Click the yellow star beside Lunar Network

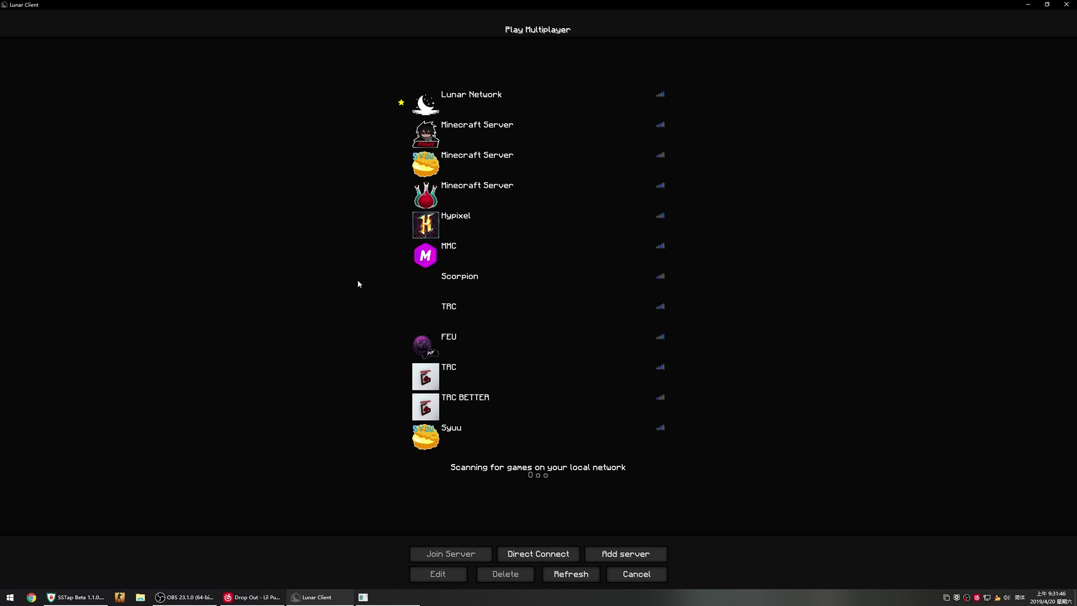click(401, 102)
